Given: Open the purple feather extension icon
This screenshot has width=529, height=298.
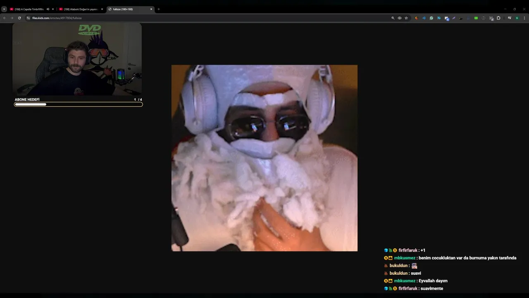Looking at the screenshot, I should 454,18.
